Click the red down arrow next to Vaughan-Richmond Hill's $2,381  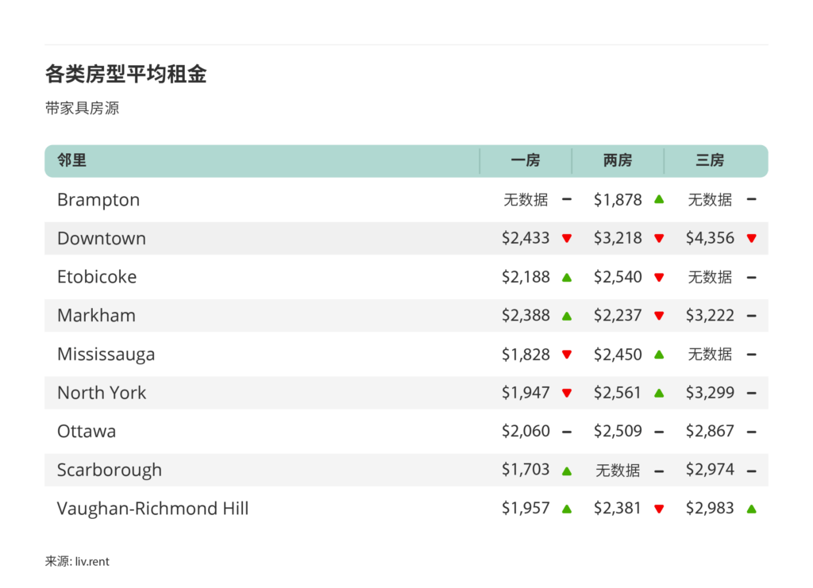[659, 509]
